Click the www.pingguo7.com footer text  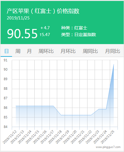pos(108,147)
